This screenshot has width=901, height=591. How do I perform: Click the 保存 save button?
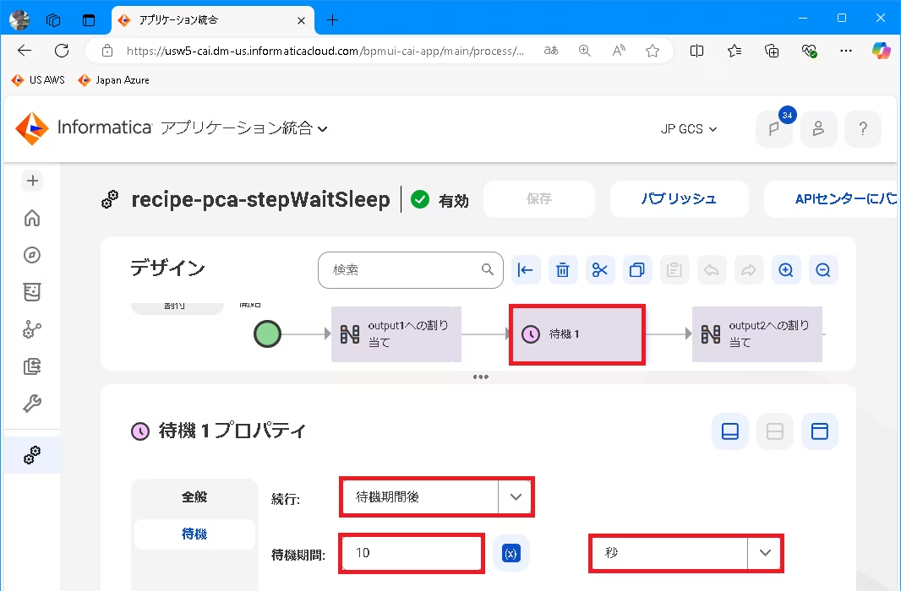tap(539, 199)
